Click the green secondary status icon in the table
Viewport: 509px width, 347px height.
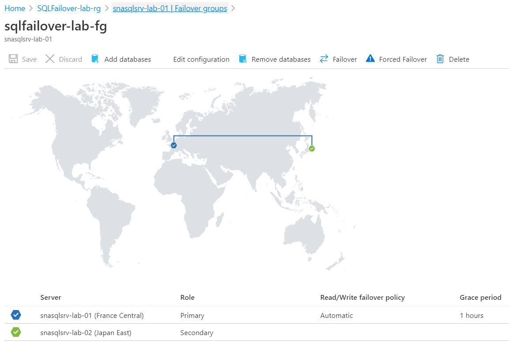16,332
